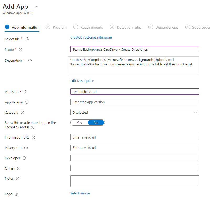Viewport: 210px width, 201px height.
Task: Open the CreateDirectories.intunewin file link
Action: pos(91,38)
